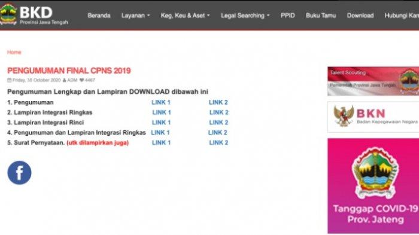Click the red text '(utk dilampirkan juga)'
The width and height of the screenshot is (419, 235).
98,143
